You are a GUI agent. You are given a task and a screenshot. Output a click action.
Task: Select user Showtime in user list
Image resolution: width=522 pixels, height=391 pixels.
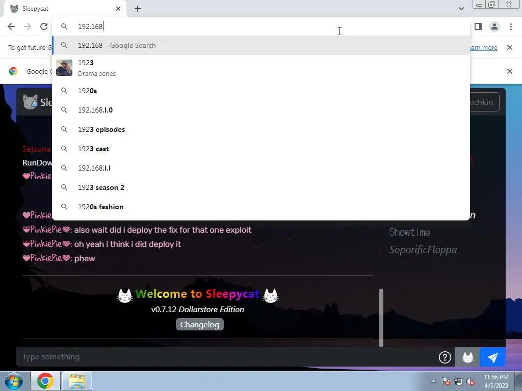click(x=410, y=232)
